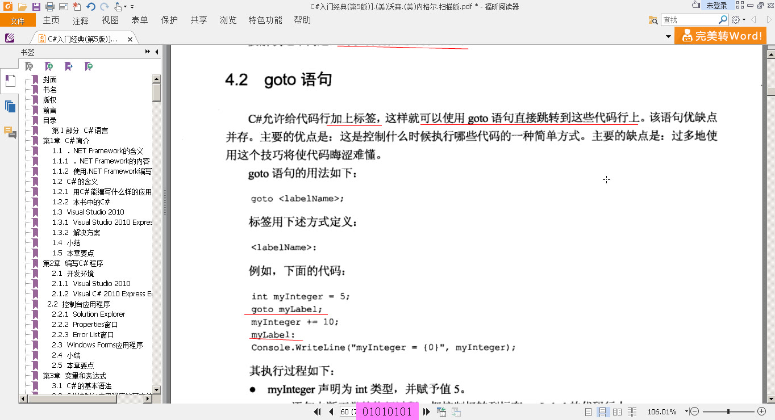Select continuous page view mode icon
Image resolution: width=775 pixels, height=420 pixels.
[603, 412]
